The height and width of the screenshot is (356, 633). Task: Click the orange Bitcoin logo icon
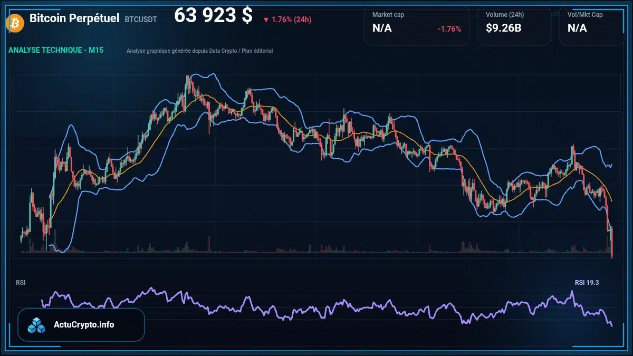click(14, 23)
